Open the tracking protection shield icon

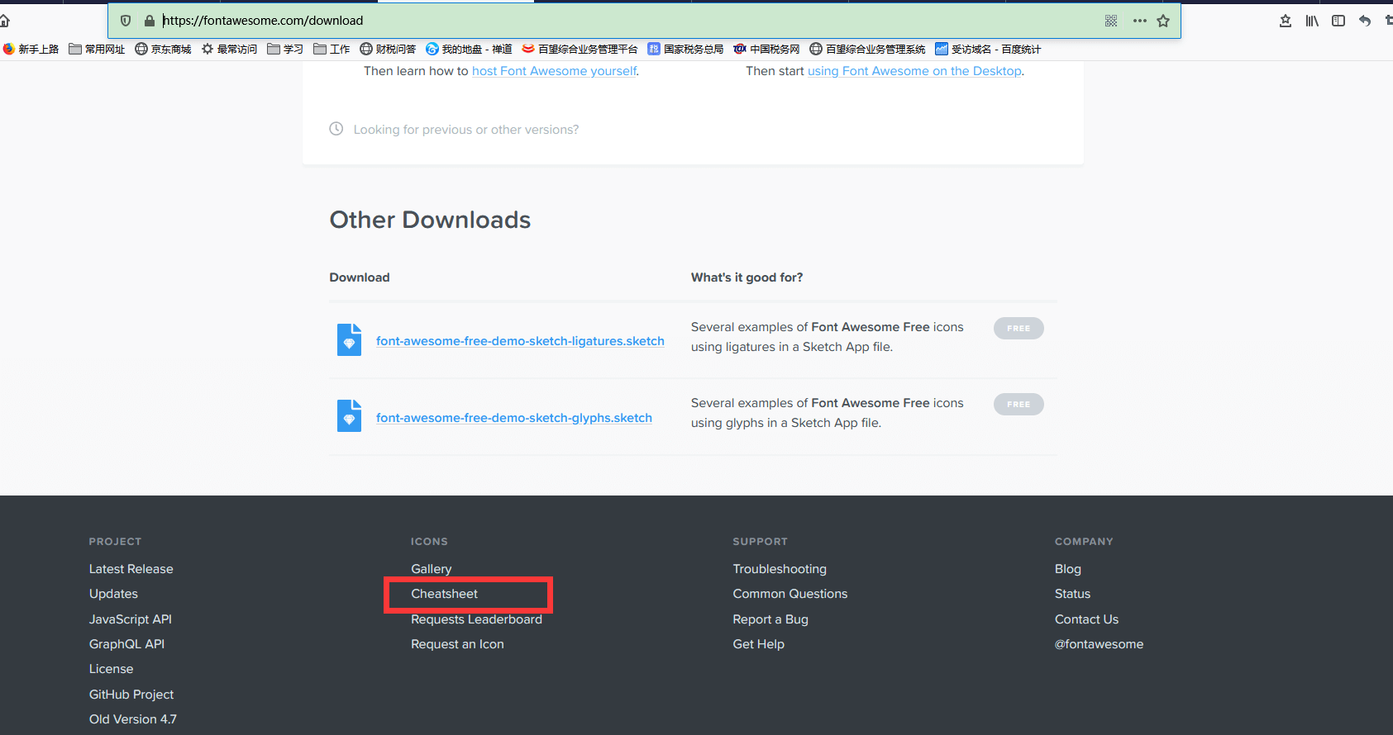tap(126, 21)
